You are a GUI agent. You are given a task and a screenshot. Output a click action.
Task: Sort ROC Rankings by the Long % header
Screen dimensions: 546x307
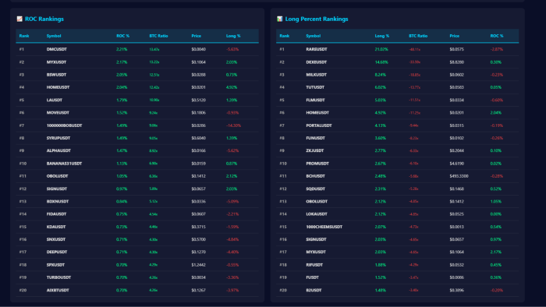click(x=233, y=36)
